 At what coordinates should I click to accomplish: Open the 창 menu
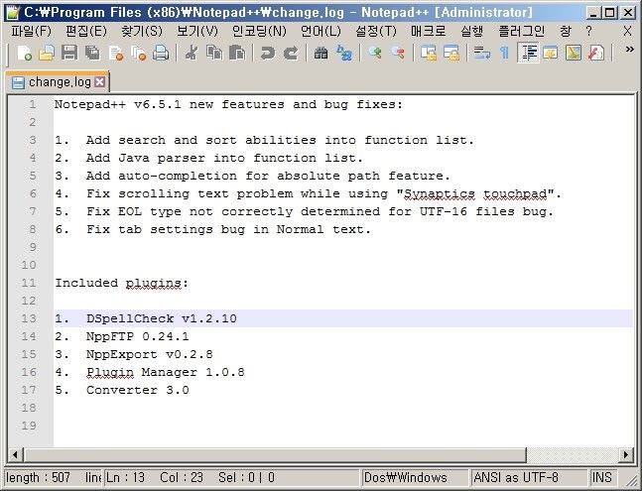(x=566, y=31)
